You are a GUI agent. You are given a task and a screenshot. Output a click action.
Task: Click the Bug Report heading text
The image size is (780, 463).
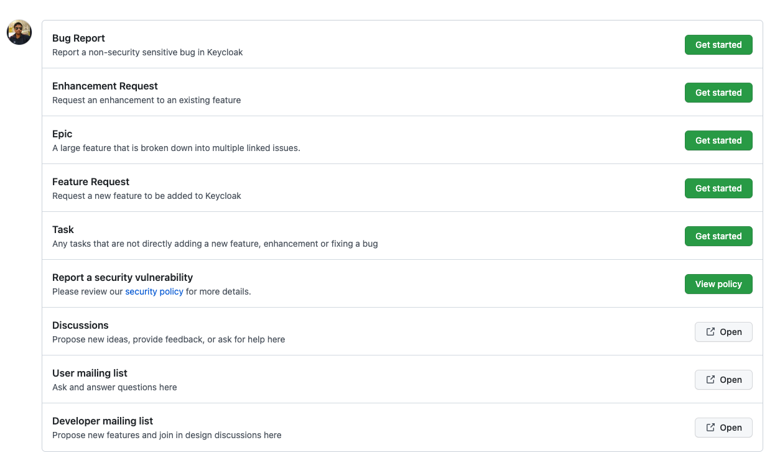[78, 38]
